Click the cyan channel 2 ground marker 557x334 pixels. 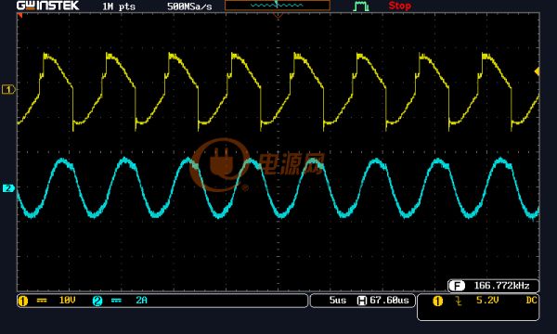[8, 188]
